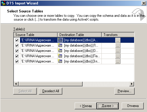Uncheck the source table mapped to [О...
The image size is (147, 112).
pyautogui.click(x=17, y=51)
